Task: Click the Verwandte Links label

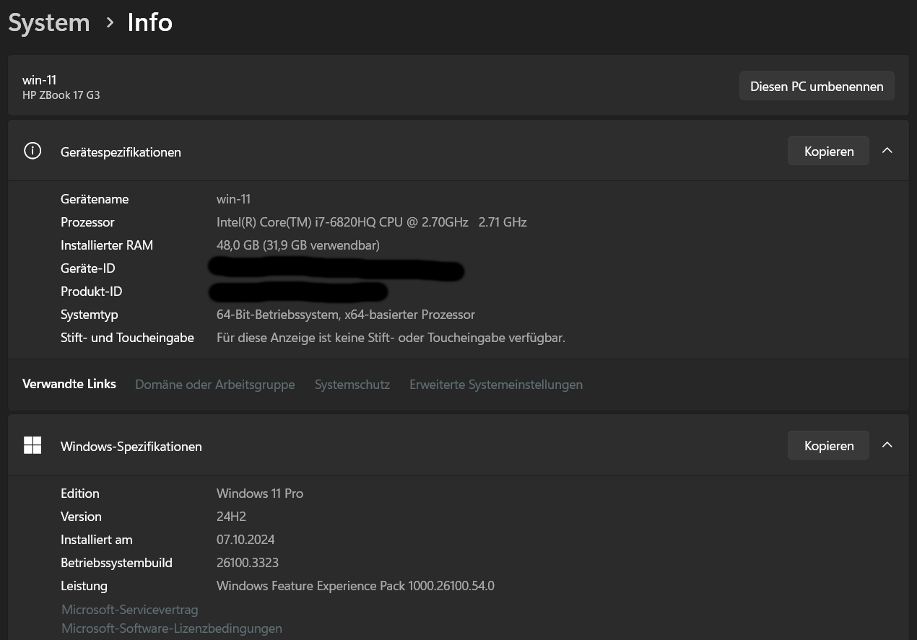Action: 69,384
